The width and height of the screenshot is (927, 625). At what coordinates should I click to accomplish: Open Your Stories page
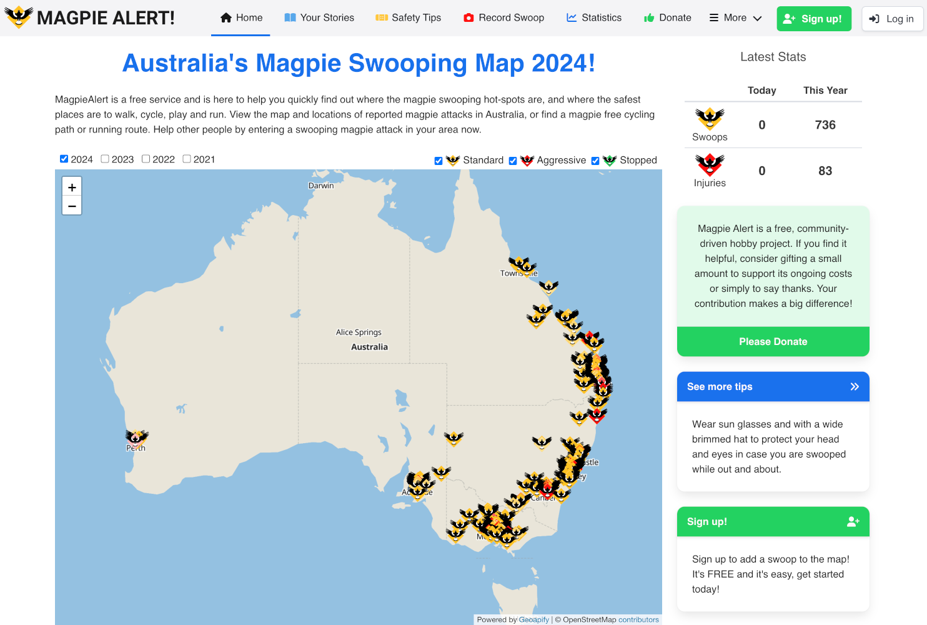pyautogui.click(x=319, y=17)
